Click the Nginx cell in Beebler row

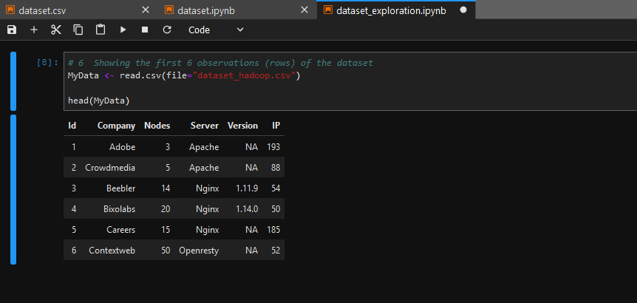pyautogui.click(x=208, y=188)
